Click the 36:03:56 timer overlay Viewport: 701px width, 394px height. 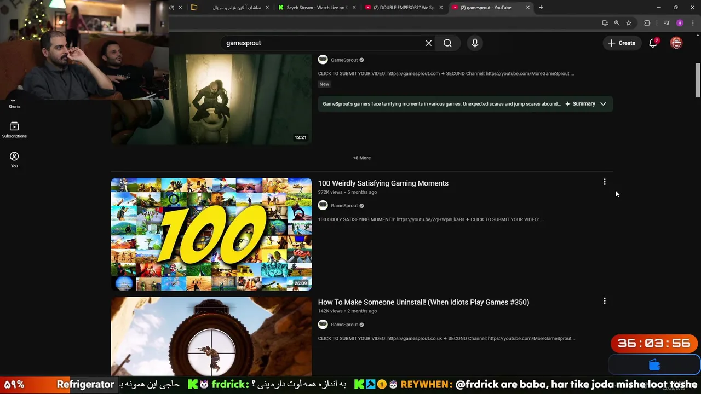pyautogui.click(x=654, y=344)
